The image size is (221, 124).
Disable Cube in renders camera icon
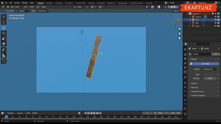pos(219,20)
